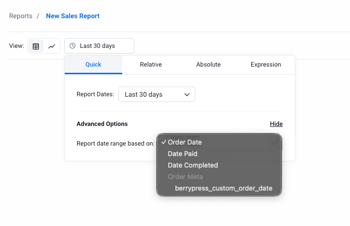The width and height of the screenshot is (350, 226).
Task: Click the clock icon in date button
Action: tap(72, 45)
